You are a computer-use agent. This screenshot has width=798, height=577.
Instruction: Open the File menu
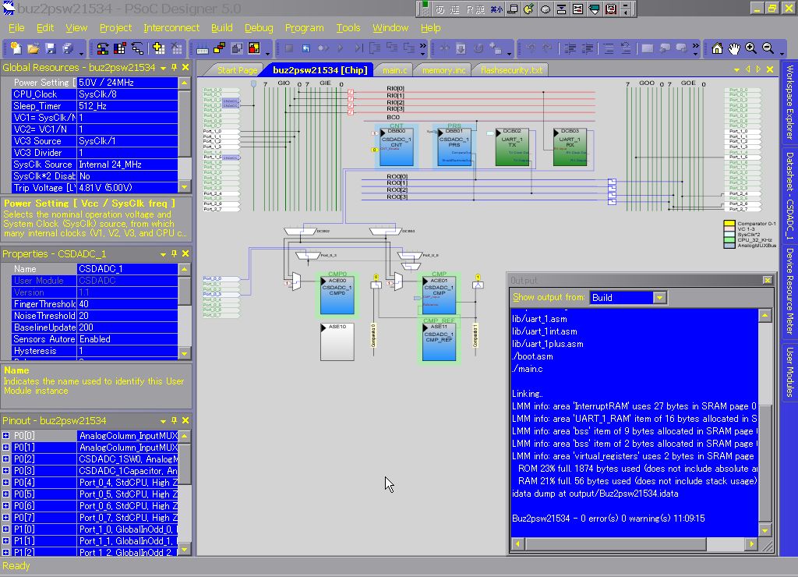coord(16,28)
